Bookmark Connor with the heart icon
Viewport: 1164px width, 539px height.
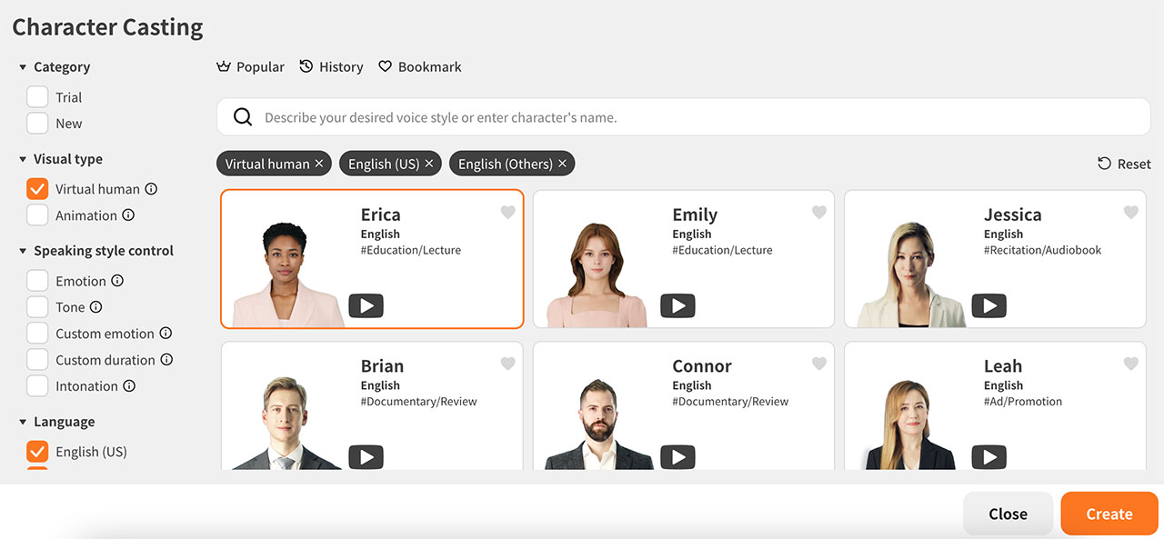pos(819,364)
